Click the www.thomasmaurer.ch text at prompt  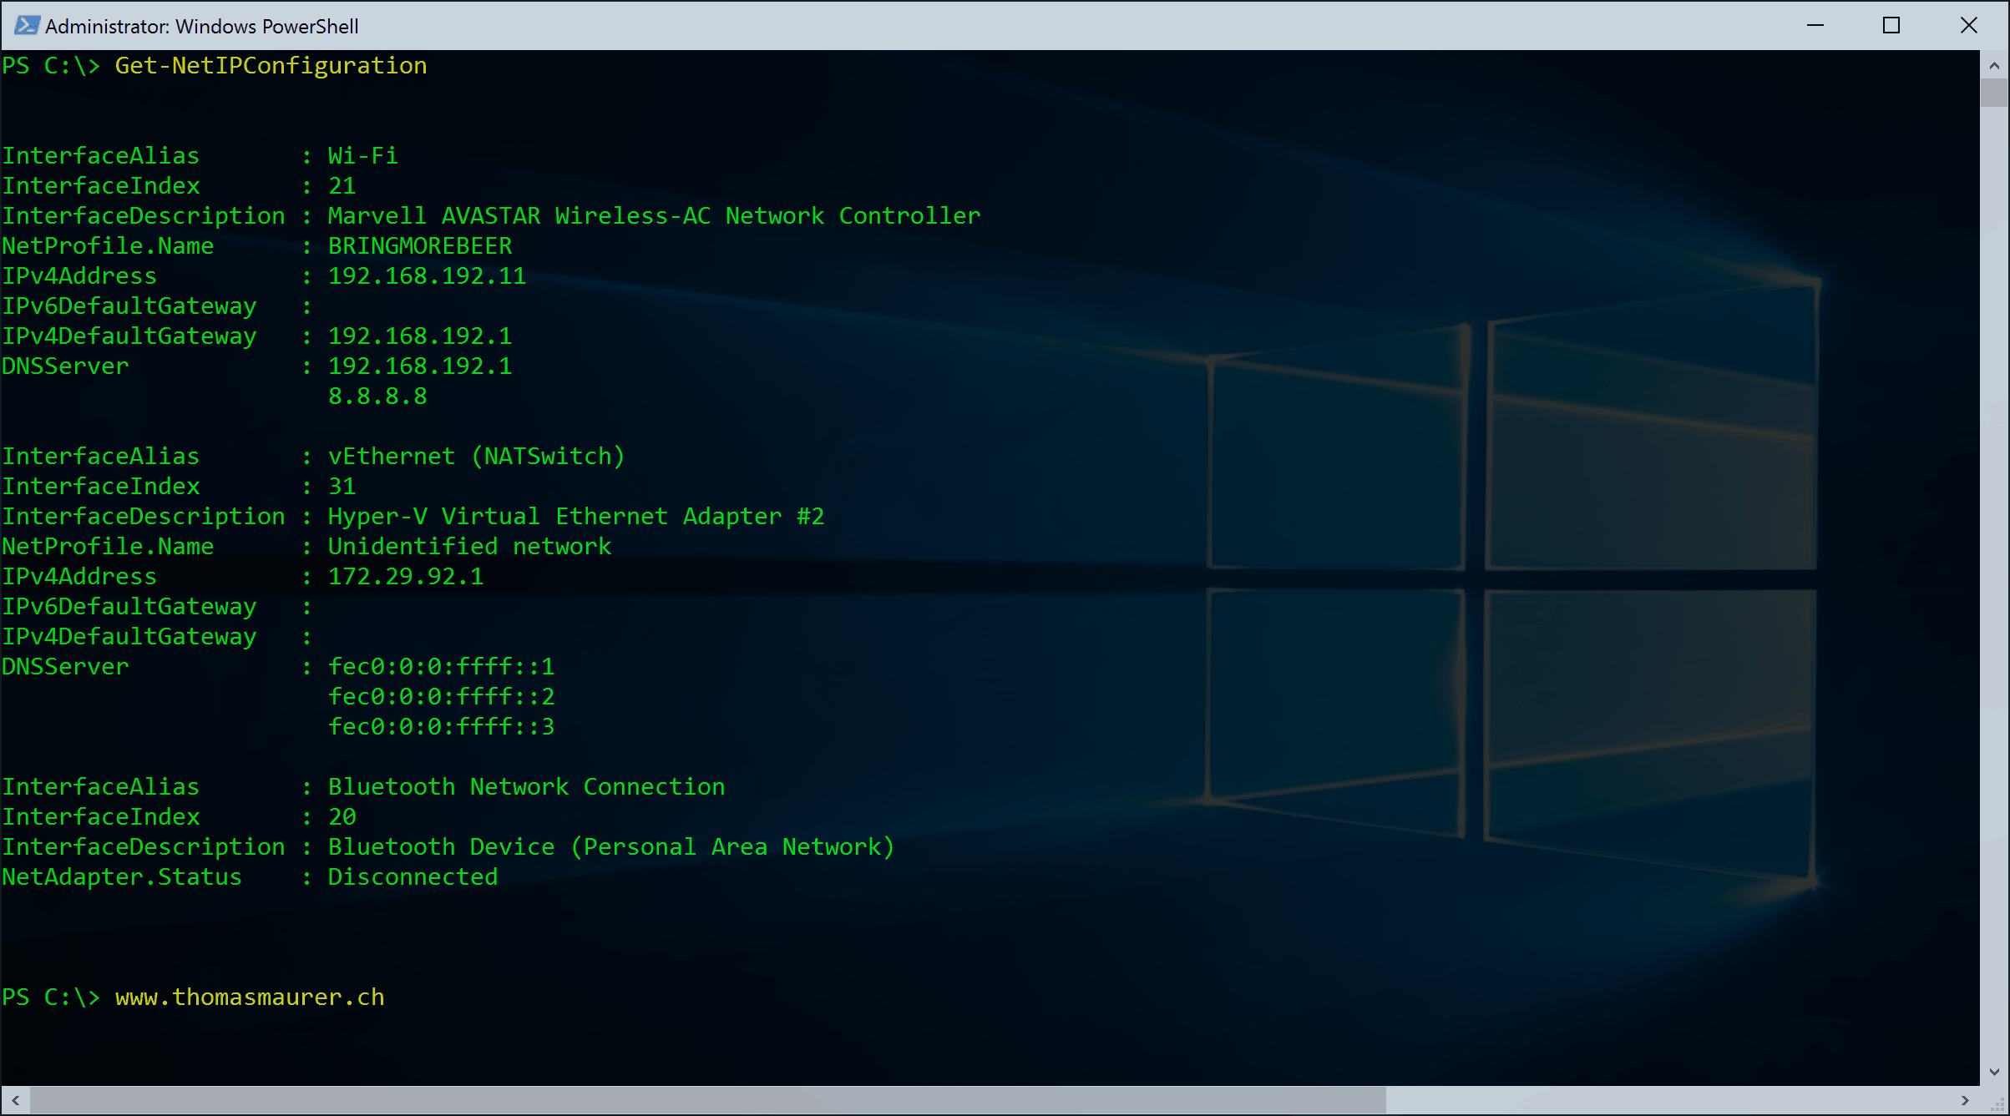(x=250, y=997)
